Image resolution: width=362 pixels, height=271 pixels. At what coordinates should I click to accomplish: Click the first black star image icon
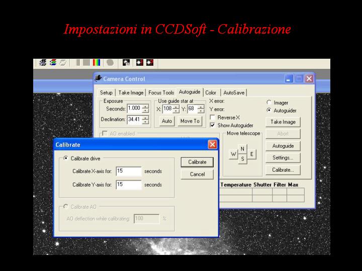(126, 62)
